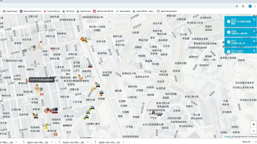Click the info icon on the 23:49 notification
Image resolution: width=257 pixels, height=144 pixels.
tap(228, 21)
